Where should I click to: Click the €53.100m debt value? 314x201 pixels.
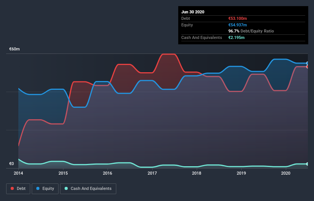coord(238,18)
